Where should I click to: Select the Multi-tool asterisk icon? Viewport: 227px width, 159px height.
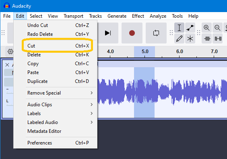190,39
